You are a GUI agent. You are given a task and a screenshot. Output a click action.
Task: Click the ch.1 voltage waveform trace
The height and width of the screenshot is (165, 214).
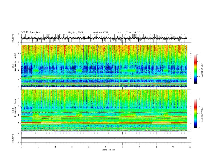point(104,38)
